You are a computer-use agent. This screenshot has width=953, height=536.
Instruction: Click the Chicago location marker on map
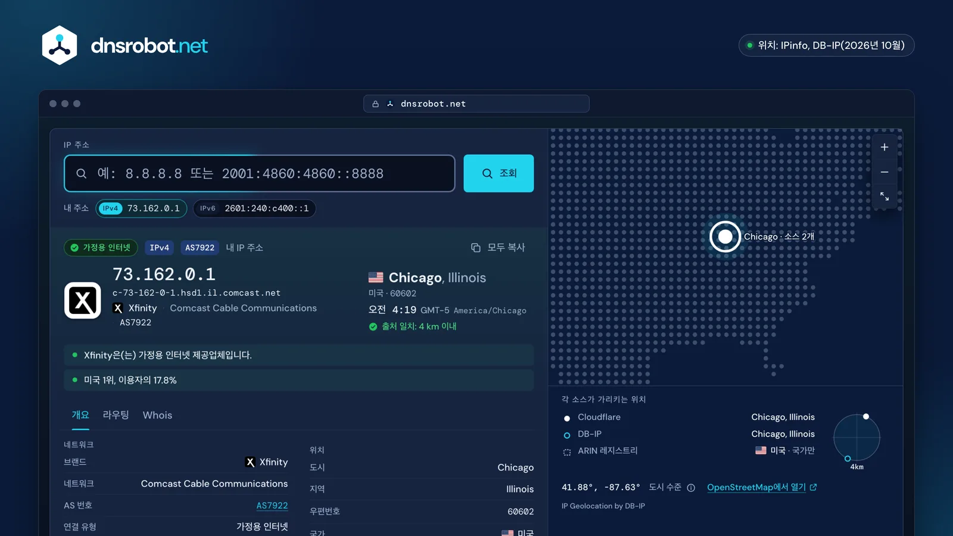tap(725, 236)
